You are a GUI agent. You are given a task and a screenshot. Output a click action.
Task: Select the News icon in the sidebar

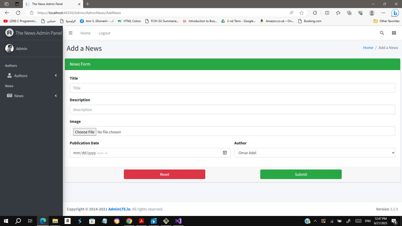coord(10,96)
